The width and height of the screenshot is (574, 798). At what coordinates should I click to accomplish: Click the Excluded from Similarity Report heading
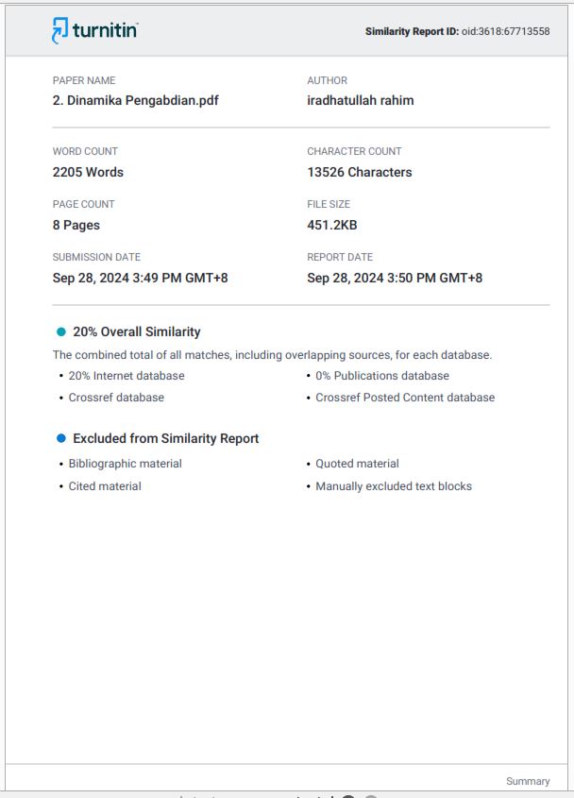166,438
